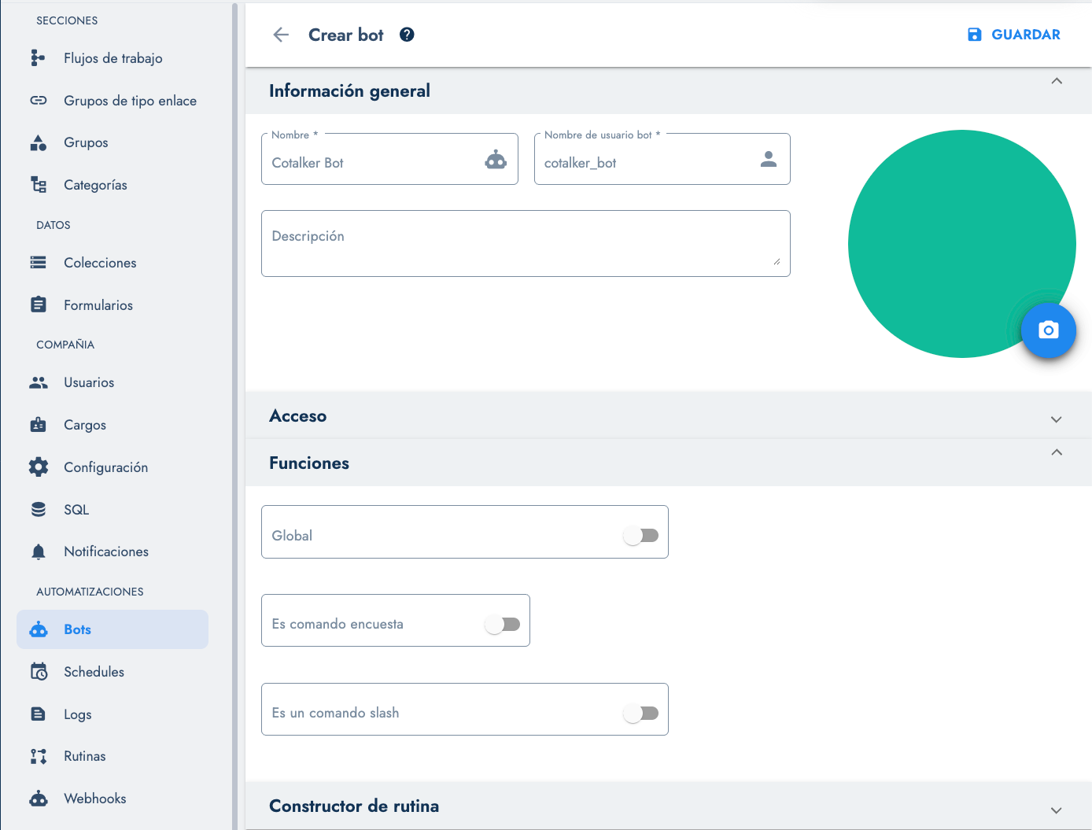The width and height of the screenshot is (1092, 830).
Task: Activate Es un comando slash
Action: 641,712
